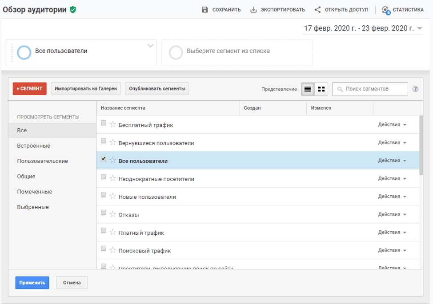433x304 pixels.
Task: Expand the Все пользователи segment chevron
Action: [x=150, y=46]
